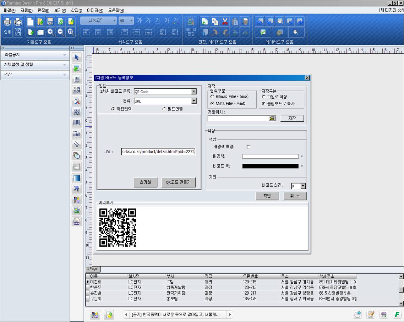
Task: Click the data settings gear icon
Action: [x=279, y=32]
